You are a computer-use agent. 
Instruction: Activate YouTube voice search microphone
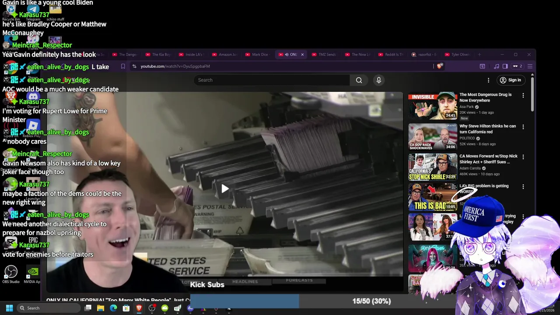pyautogui.click(x=379, y=80)
